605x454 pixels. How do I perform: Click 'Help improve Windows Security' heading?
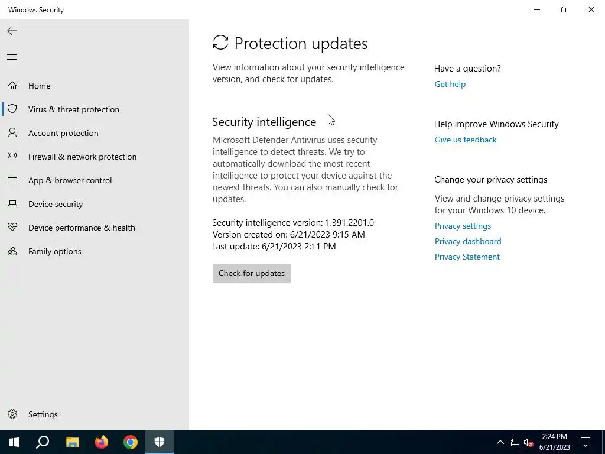pyautogui.click(x=496, y=124)
